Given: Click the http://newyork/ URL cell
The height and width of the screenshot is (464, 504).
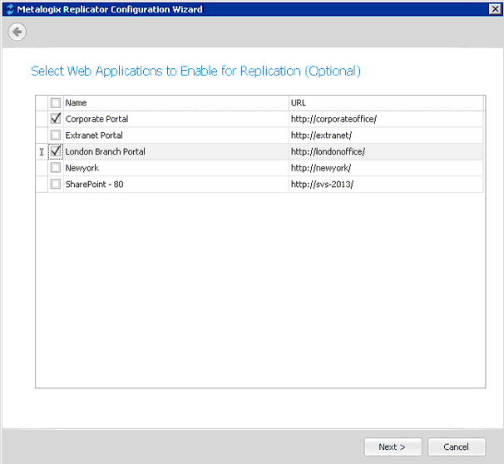Looking at the screenshot, I should coord(386,168).
